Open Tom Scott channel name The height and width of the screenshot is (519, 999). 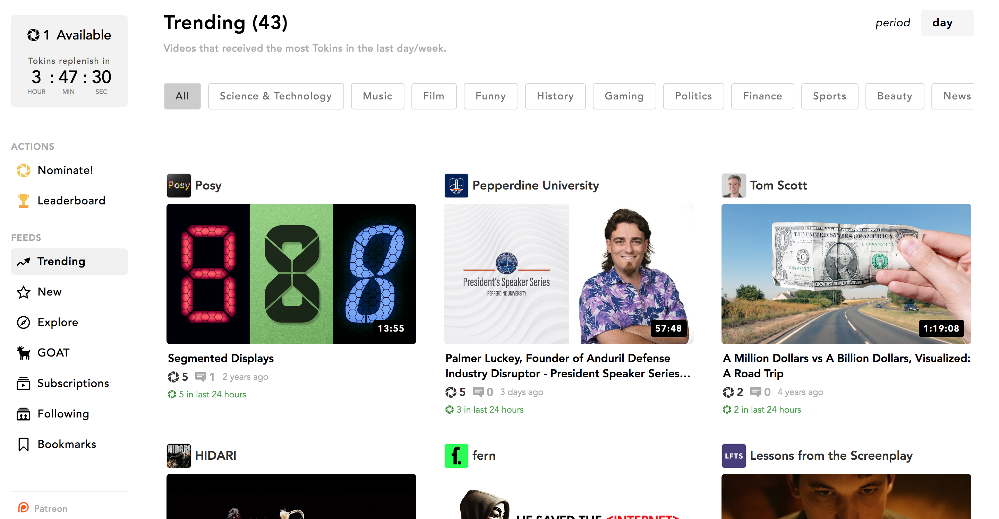pos(778,185)
